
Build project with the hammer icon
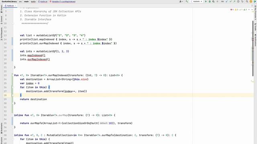click(x=187, y=1)
